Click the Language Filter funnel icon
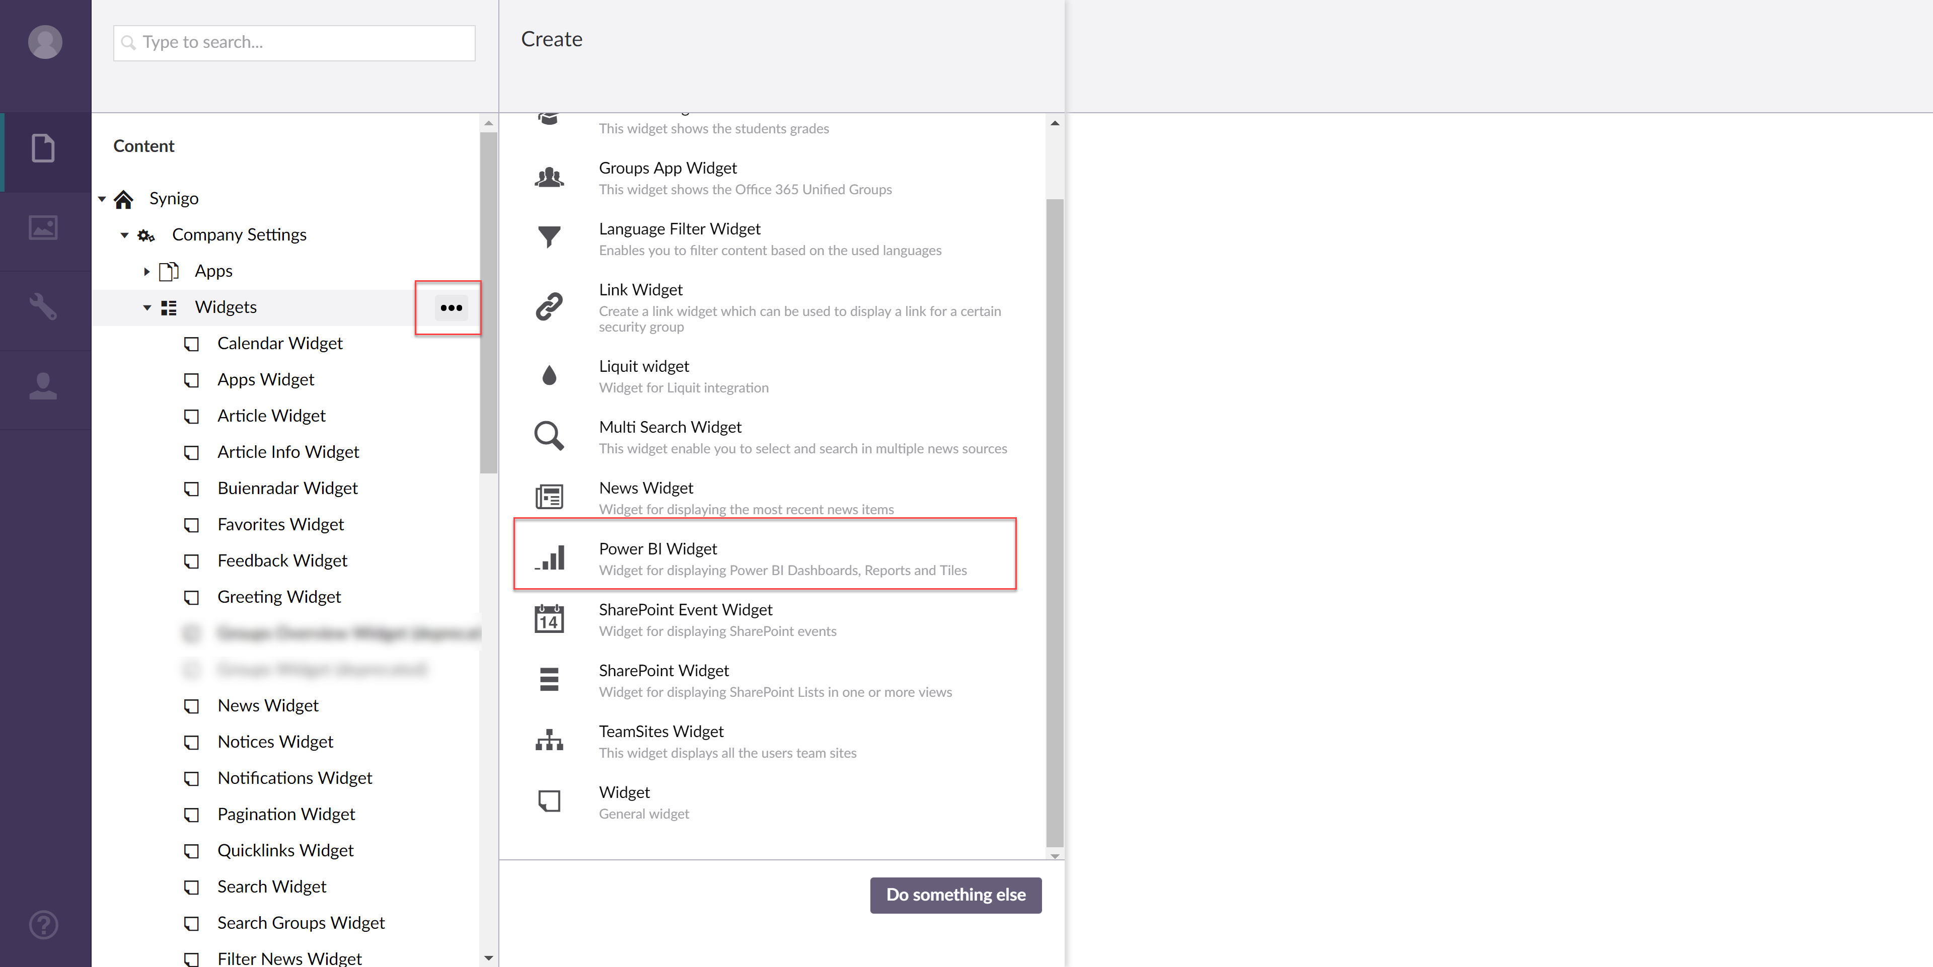1933x967 pixels. click(x=549, y=237)
